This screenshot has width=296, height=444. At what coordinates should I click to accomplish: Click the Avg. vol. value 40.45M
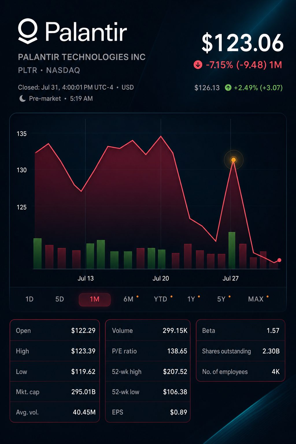tap(84, 412)
